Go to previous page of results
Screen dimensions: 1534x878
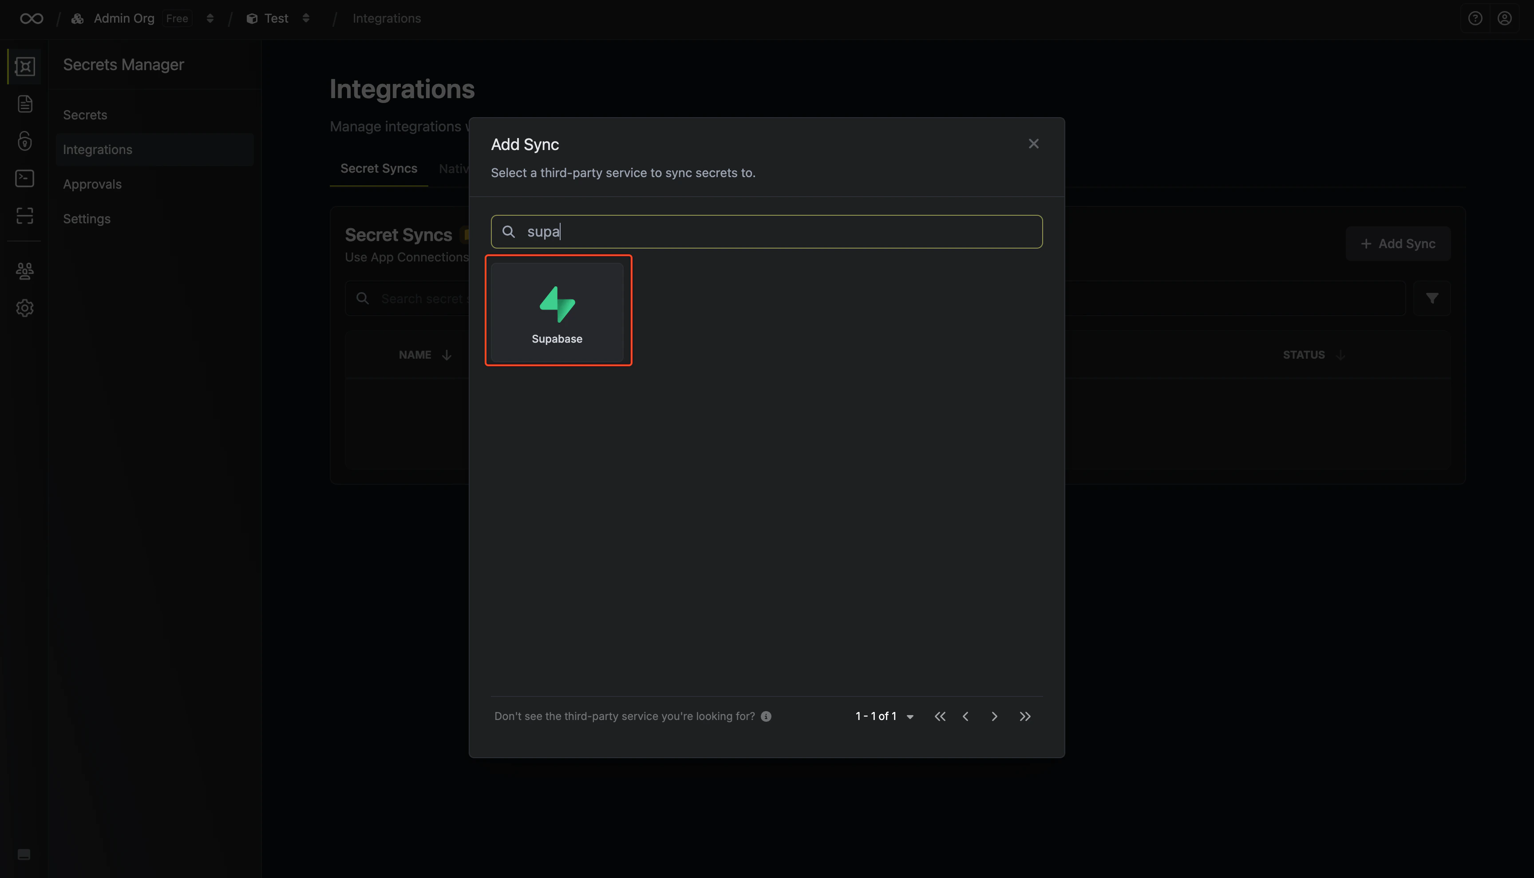(966, 716)
